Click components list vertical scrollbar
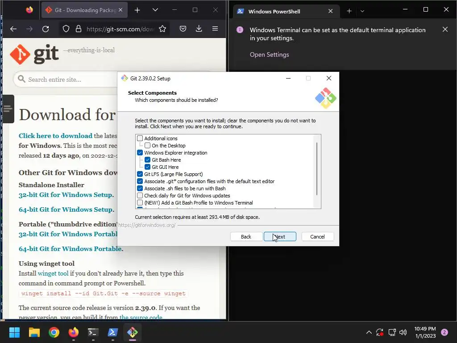The image size is (457, 343). pyautogui.click(x=317, y=169)
